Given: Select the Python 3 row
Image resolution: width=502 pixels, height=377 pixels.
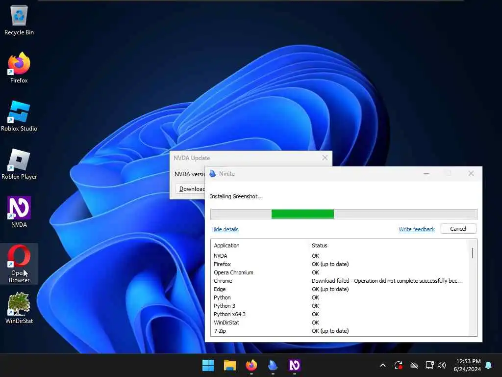Looking at the screenshot, I should [x=339, y=306].
